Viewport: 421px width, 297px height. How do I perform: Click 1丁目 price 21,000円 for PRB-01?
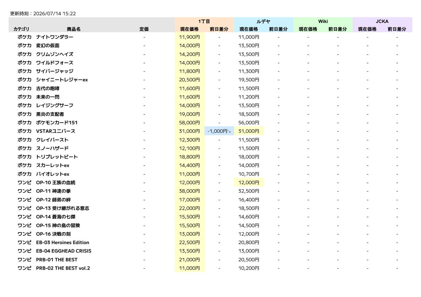click(x=189, y=260)
